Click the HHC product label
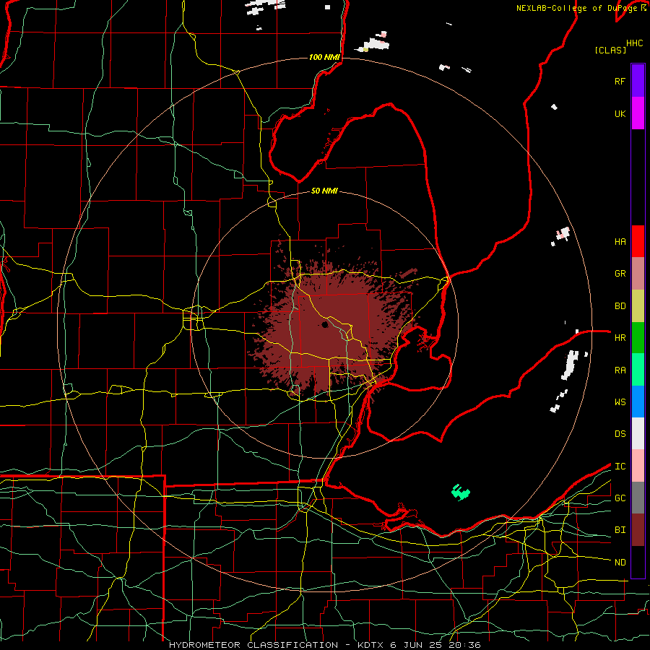 634,43
